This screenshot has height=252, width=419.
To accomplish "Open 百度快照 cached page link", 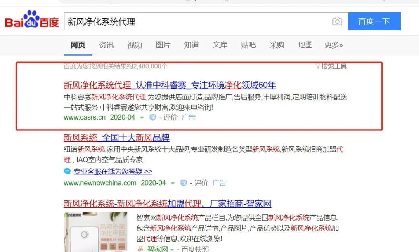I will pyautogui.click(x=195, y=249).
